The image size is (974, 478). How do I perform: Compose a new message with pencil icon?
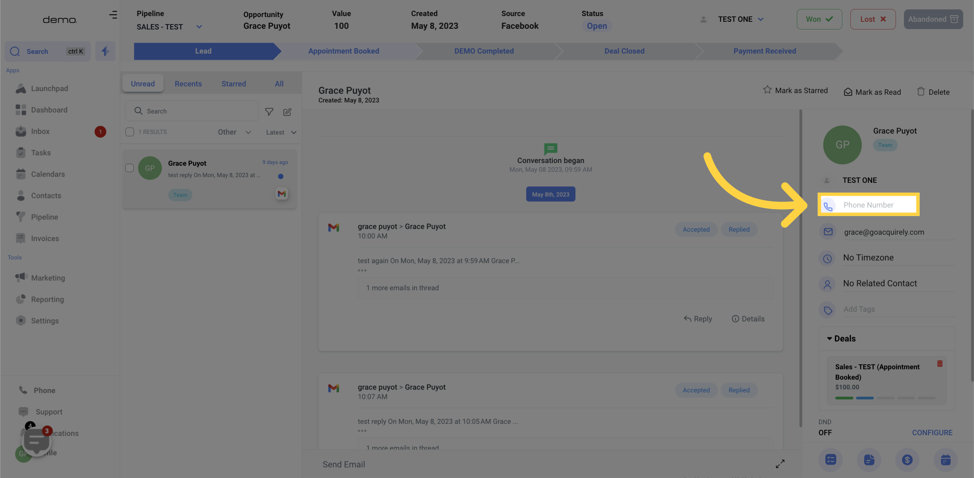(287, 112)
